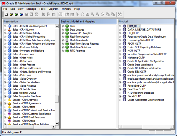Click Presentation pane horizontal scroll right arrow

pyautogui.click(x=53, y=127)
